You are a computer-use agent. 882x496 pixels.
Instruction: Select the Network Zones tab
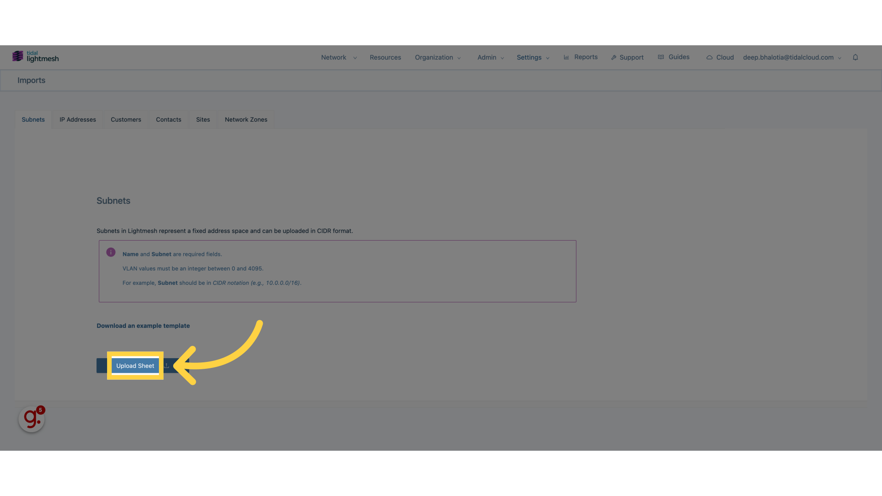(x=246, y=119)
